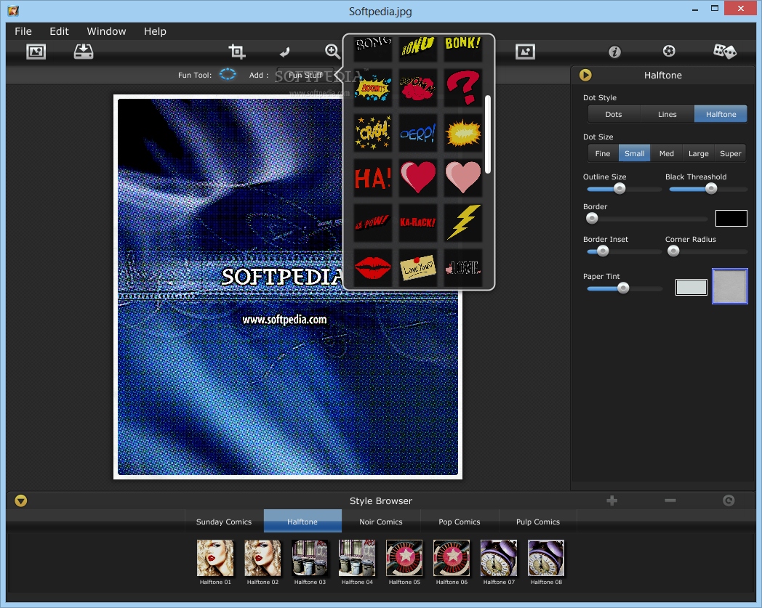Viewport: 762px width, 608px height.
Task: Click the Outline Size slider handle
Action: pyautogui.click(x=619, y=188)
